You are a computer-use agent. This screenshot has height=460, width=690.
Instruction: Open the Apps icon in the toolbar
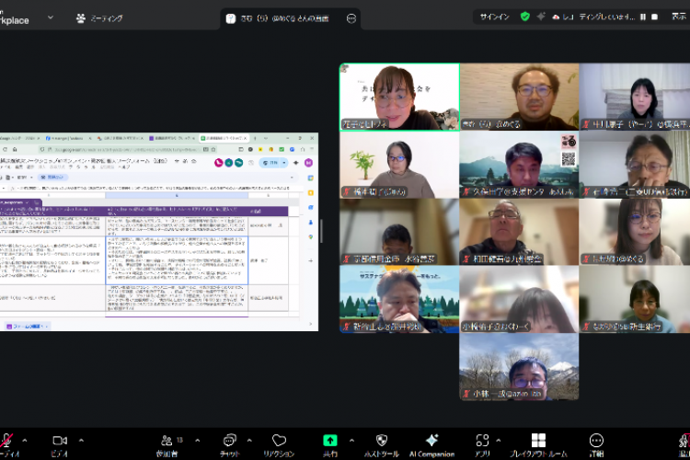(x=482, y=441)
